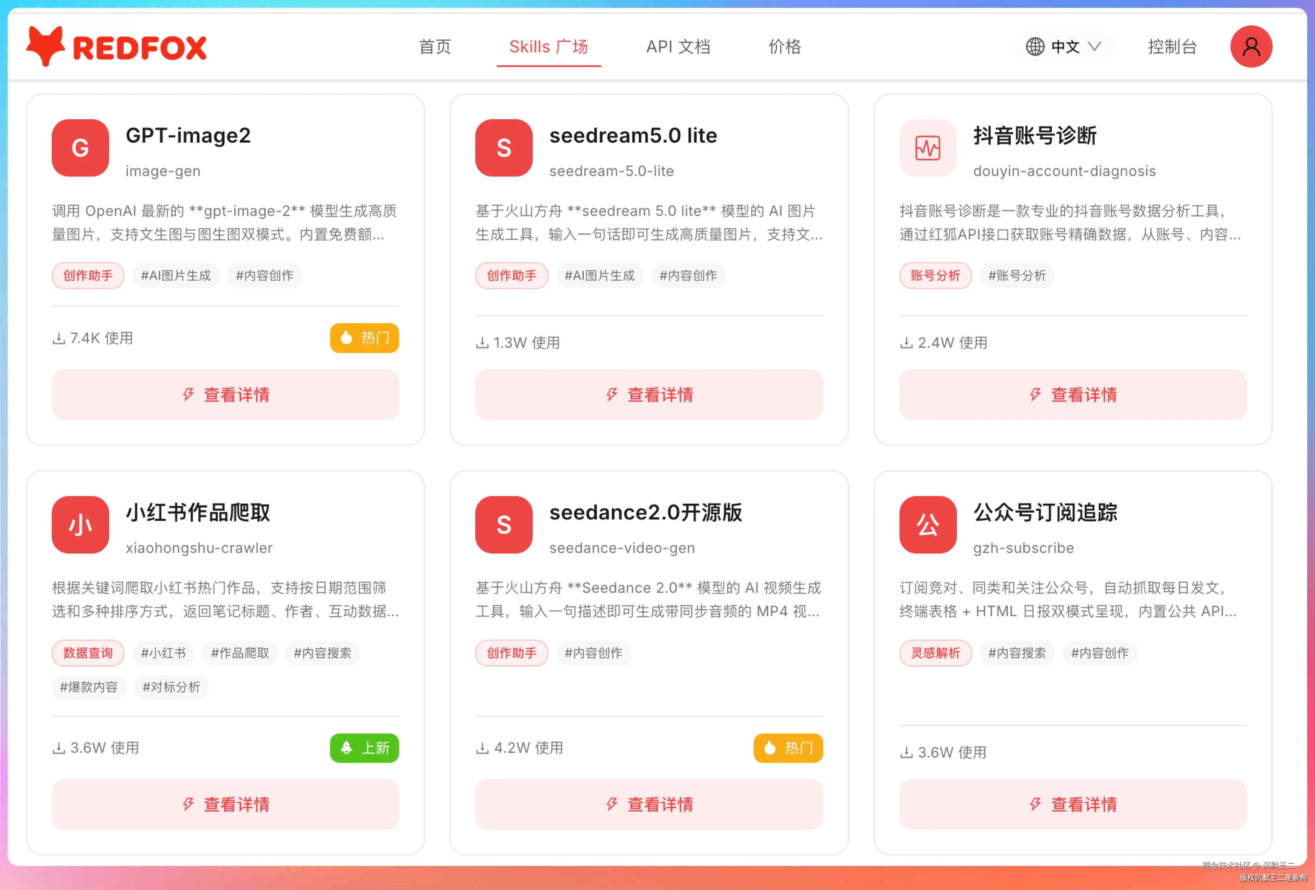Click the seedance2.0开源版 card title
This screenshot has width=1315, height=890.
coord(645,512)
